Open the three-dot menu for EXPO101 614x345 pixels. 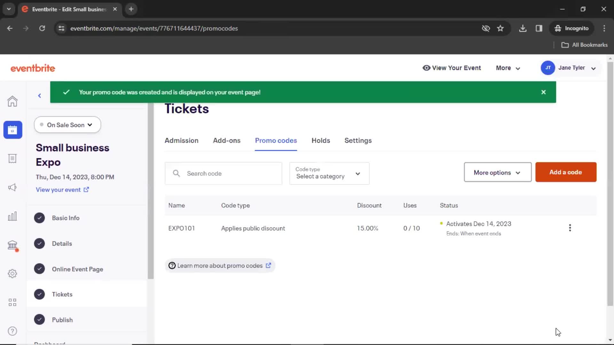[570, 228]
